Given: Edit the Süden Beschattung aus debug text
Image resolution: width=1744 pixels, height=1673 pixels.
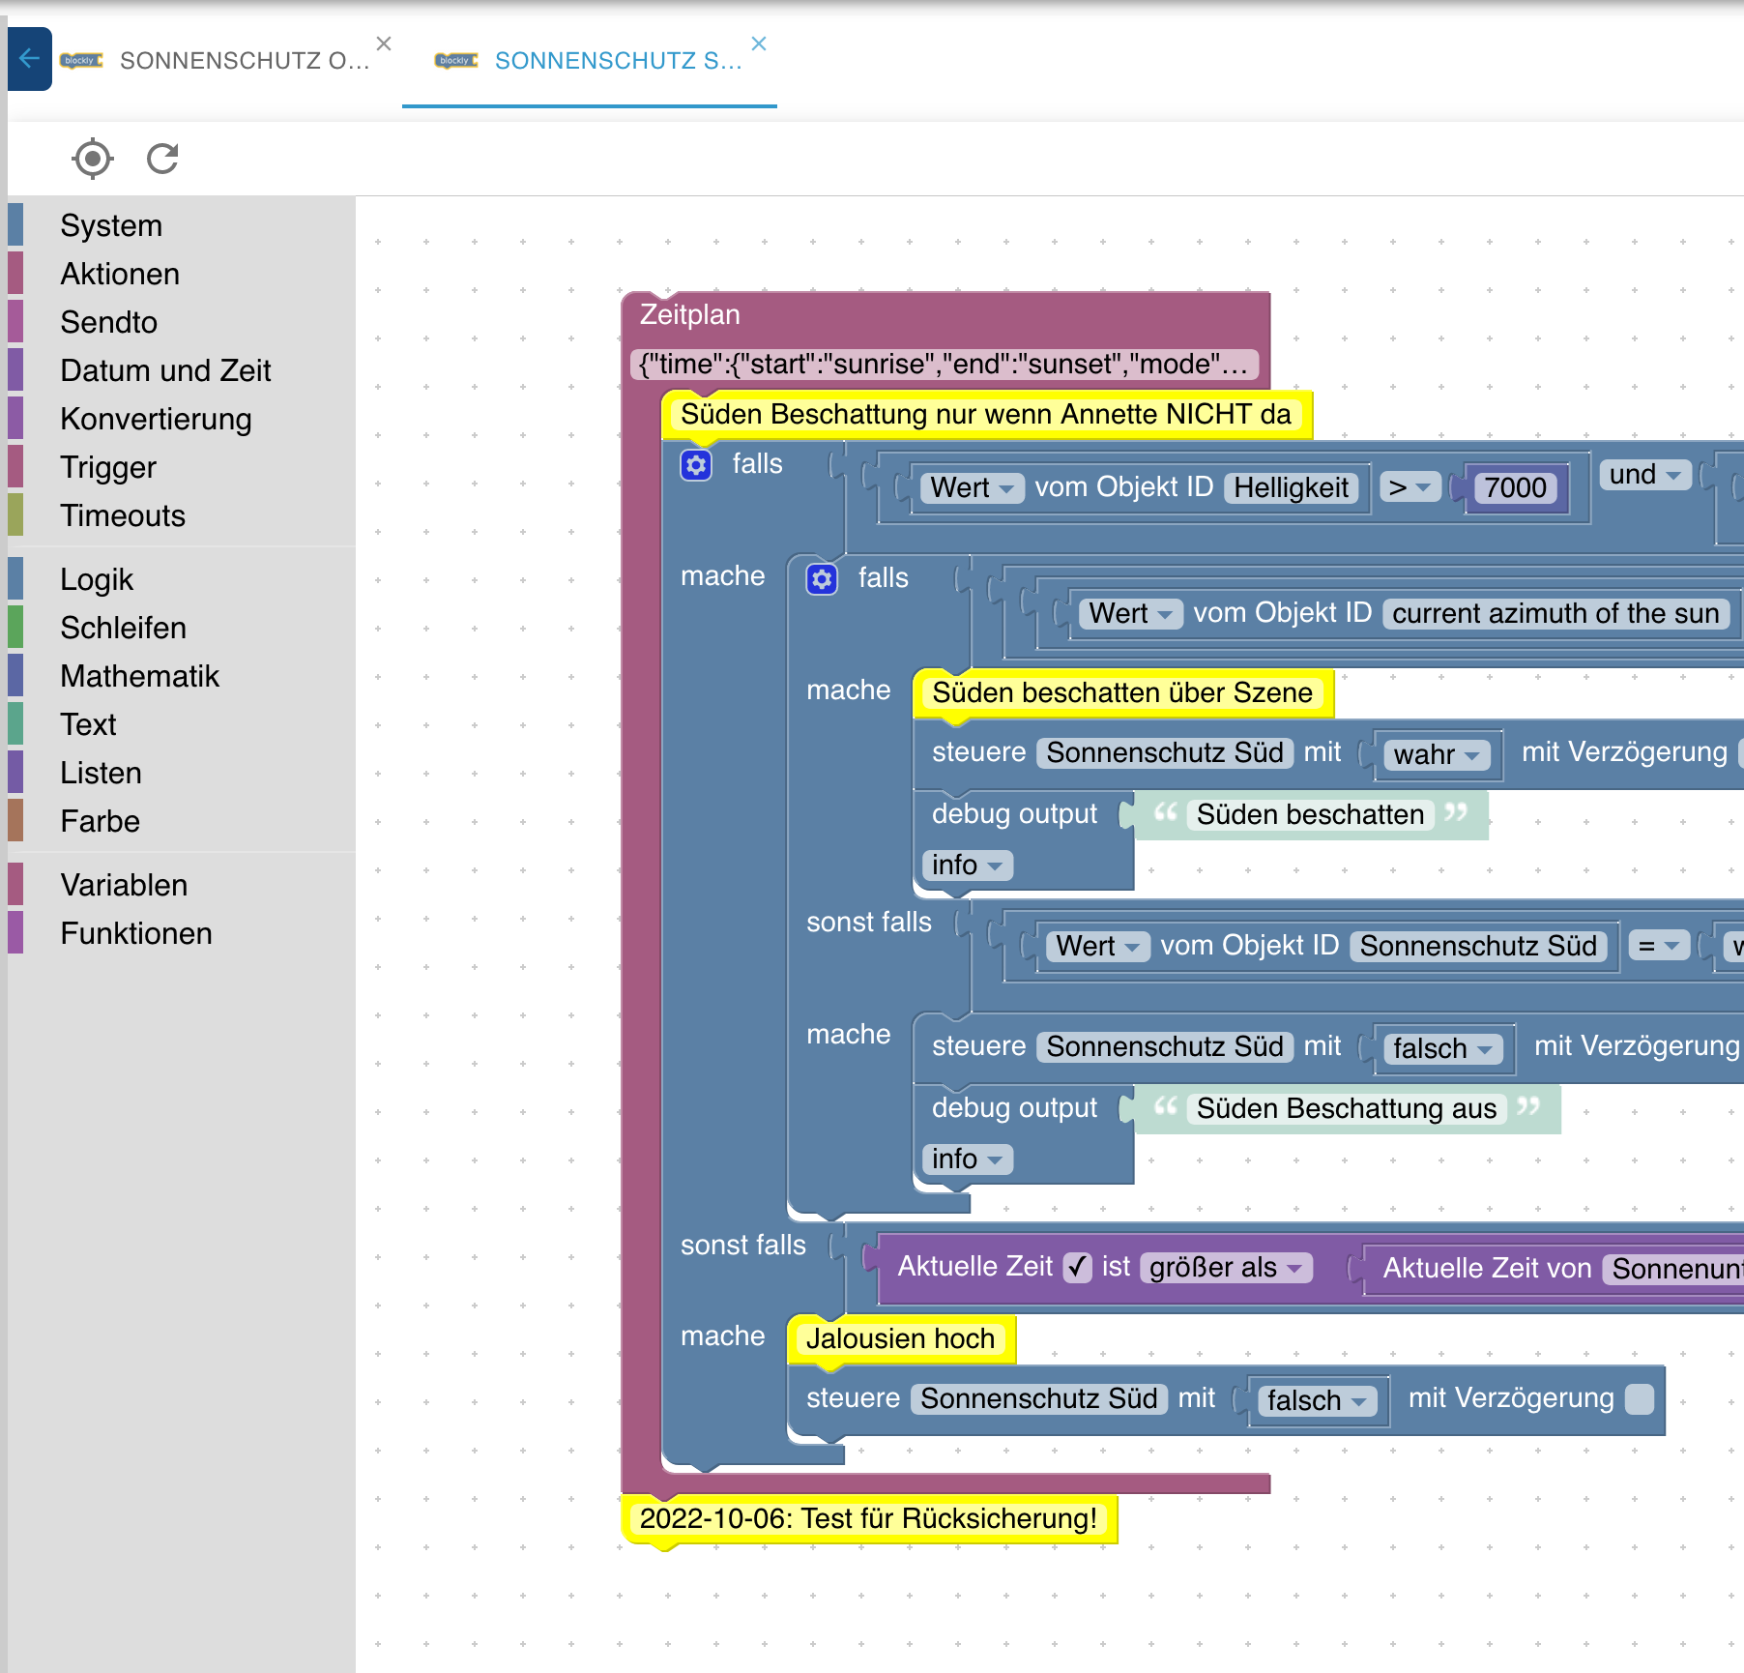Looking at the screenshot, I should (1347, 1108).
